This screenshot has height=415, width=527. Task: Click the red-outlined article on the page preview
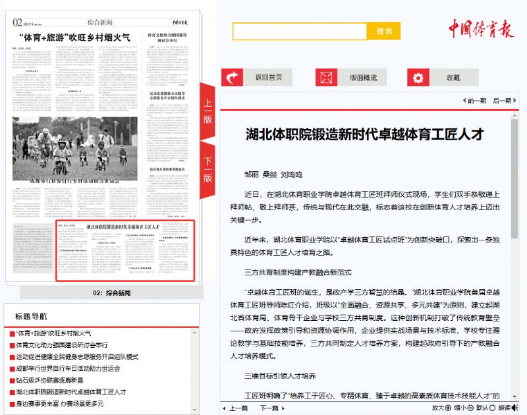click(125, 250)
